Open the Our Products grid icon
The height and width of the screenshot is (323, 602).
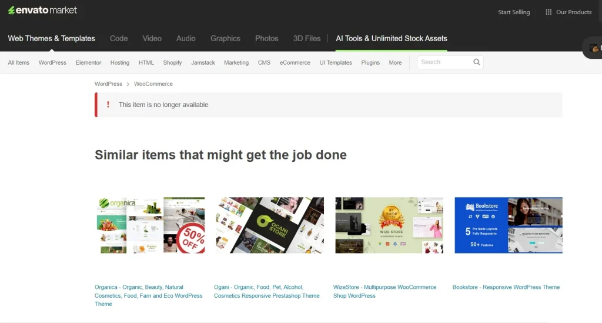tap(549, 12)
